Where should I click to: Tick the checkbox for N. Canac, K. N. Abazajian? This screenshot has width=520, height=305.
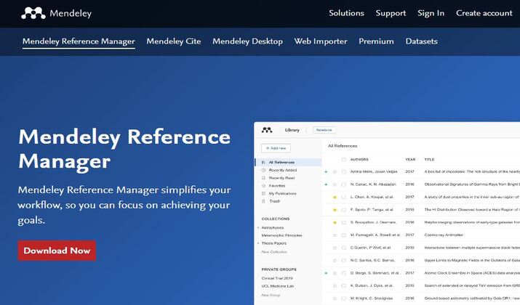click(343, 184)
